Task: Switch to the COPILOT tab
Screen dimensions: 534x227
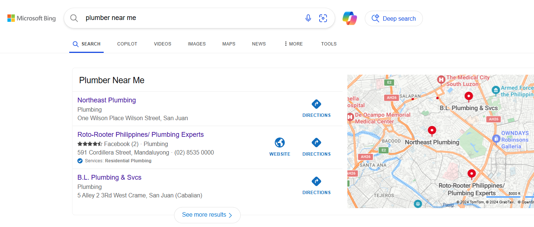Action: tap(127, 44)
